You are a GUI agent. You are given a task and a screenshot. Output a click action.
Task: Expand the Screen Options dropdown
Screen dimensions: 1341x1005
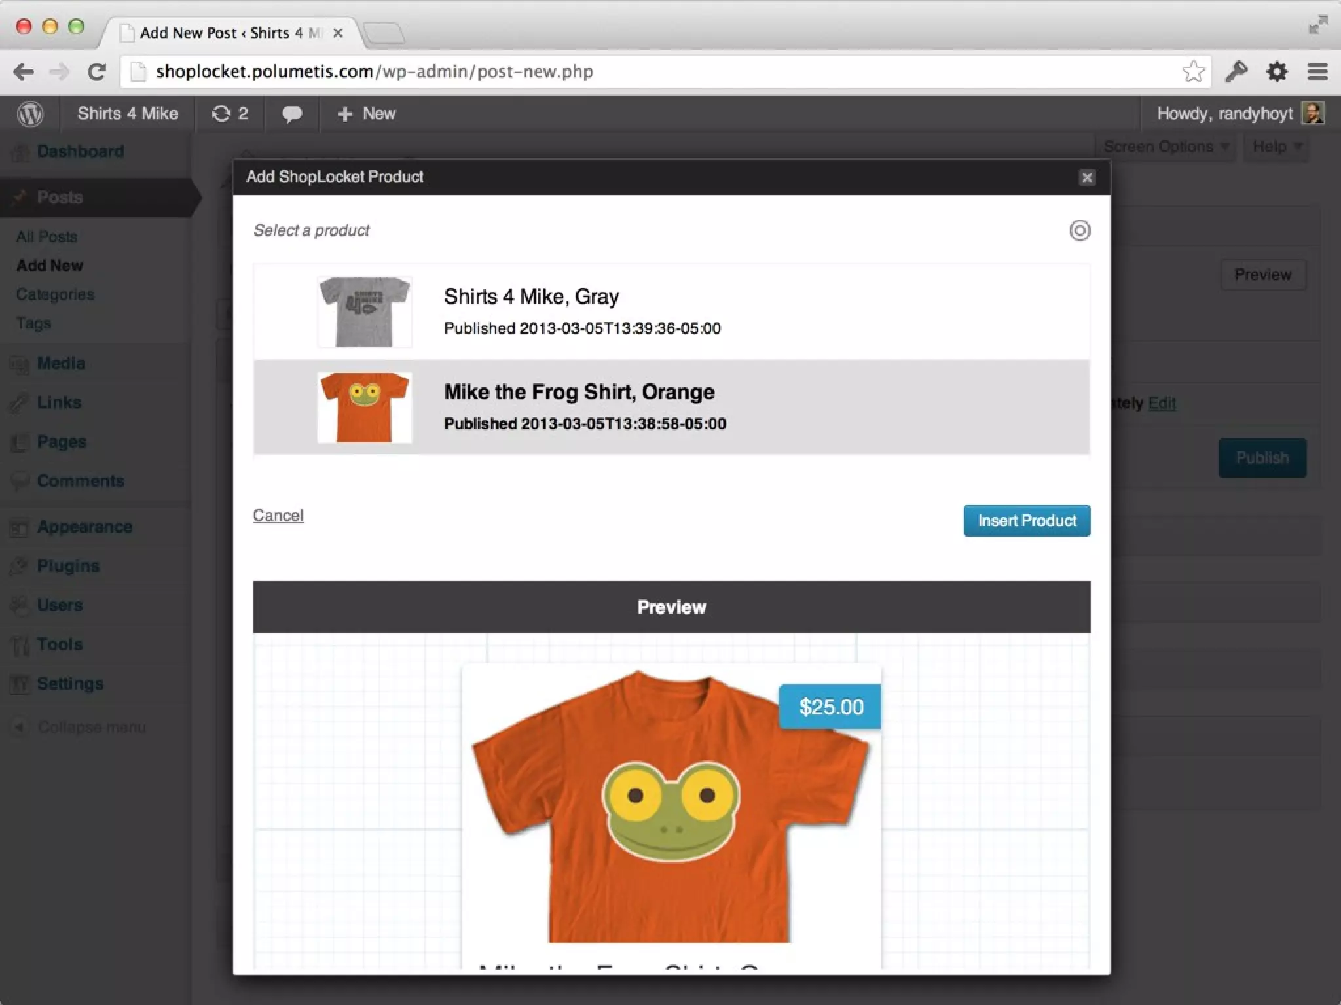1165,147
